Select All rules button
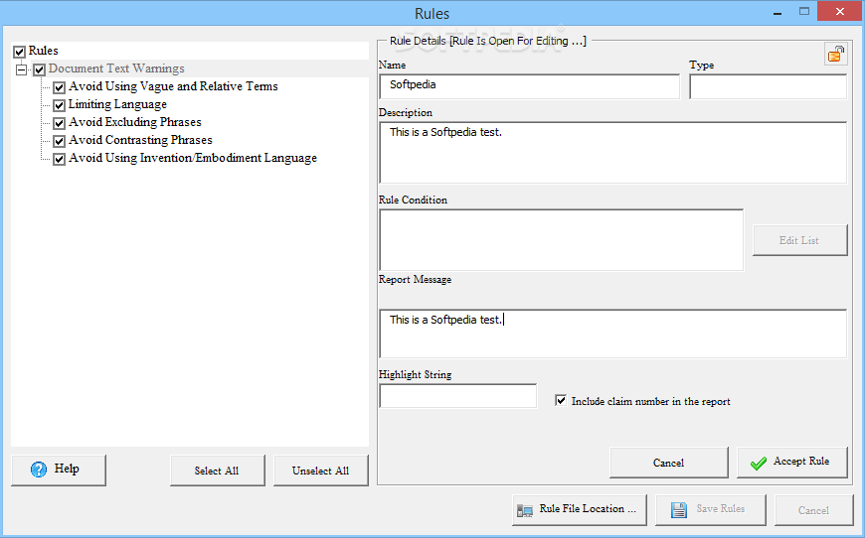The height and width of the screenshot is (538, 865). pyautogui.click(x=218, y=471)
